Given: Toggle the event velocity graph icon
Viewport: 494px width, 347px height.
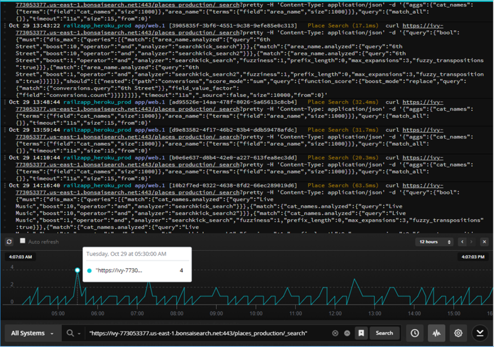Looking at the screenshot, I should pos(437,333).
